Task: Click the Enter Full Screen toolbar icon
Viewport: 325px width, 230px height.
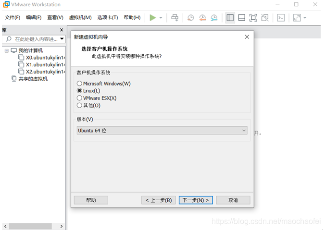Action: (x=253, y=18)
